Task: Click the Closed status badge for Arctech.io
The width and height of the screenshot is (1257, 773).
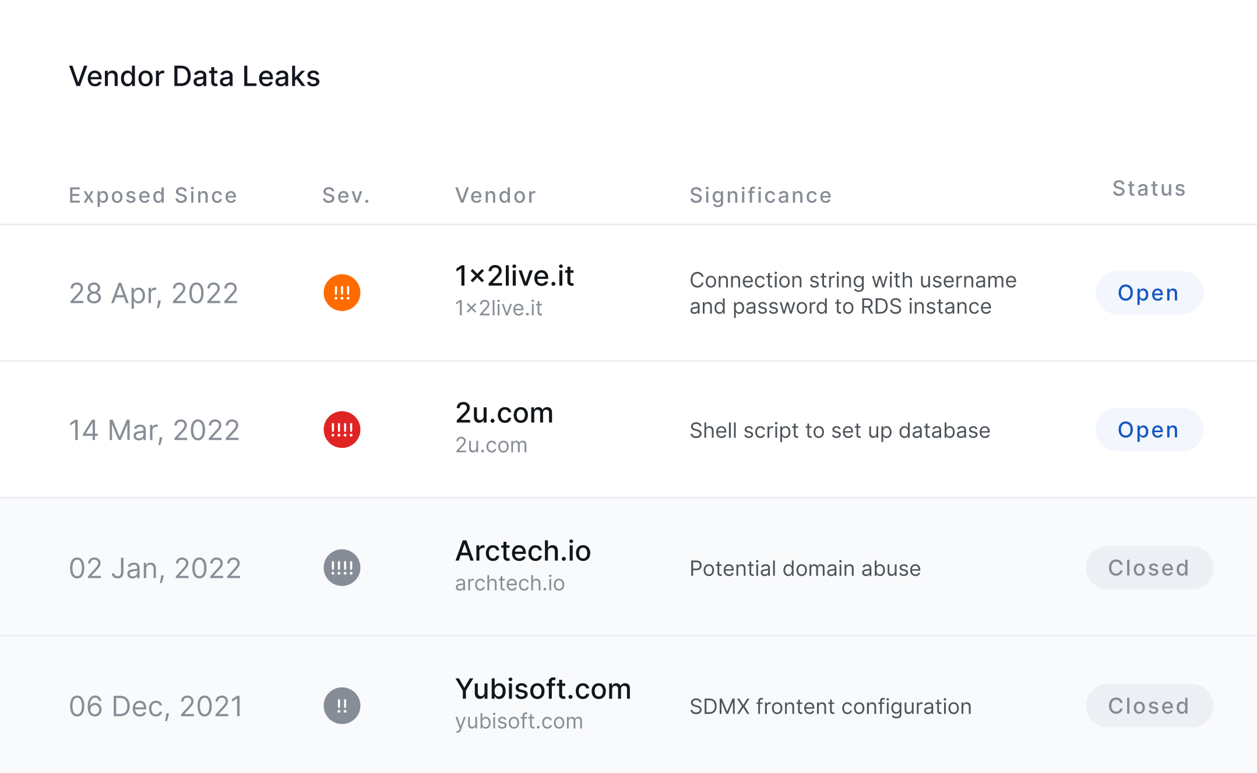Action: [x=1149, y=567]
